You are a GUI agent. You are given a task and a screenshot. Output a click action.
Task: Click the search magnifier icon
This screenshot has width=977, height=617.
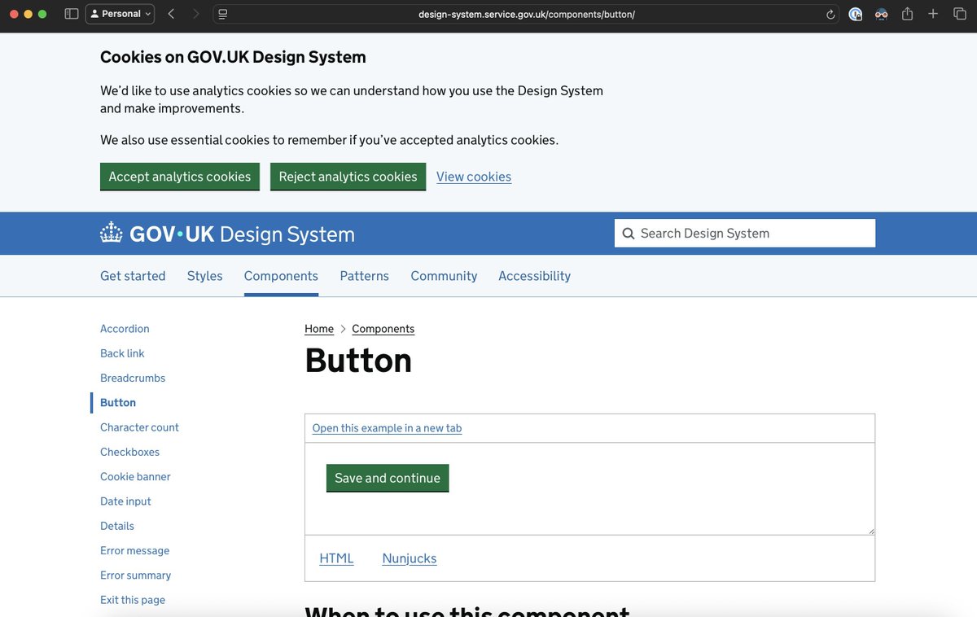pyautogui.click(x=628, y=234)
